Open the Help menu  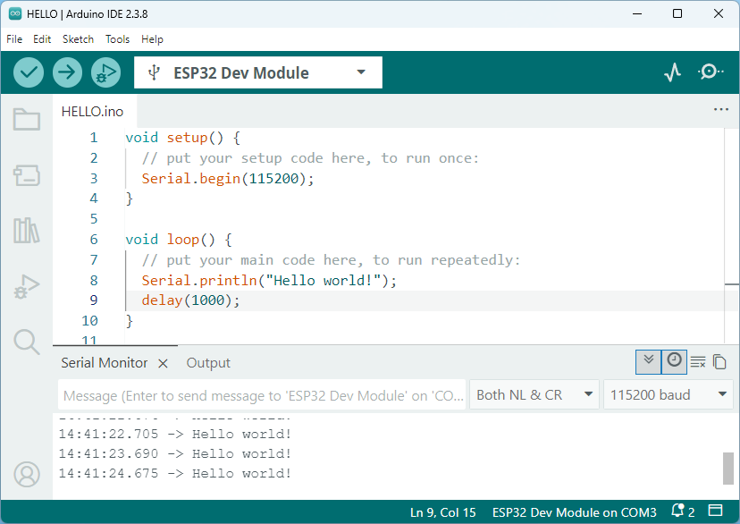pos(152,39)
